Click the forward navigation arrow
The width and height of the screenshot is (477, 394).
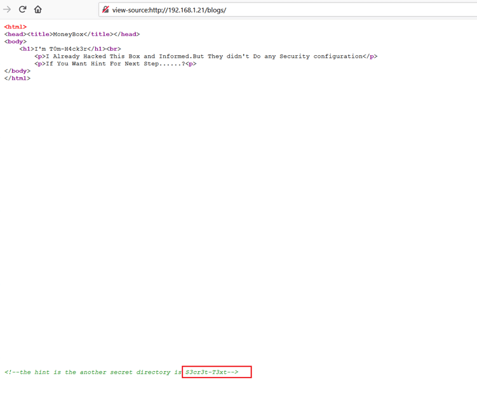point(8,10)
